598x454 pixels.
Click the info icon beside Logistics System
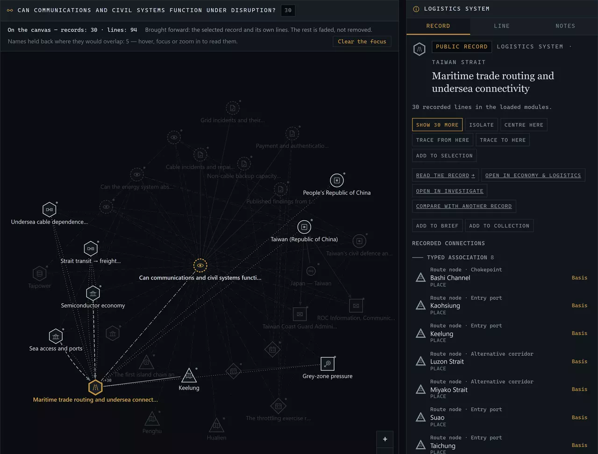416,9
